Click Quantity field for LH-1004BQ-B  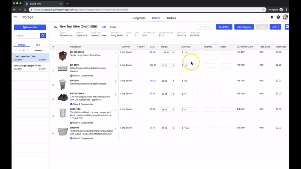[x=209, y=52]
